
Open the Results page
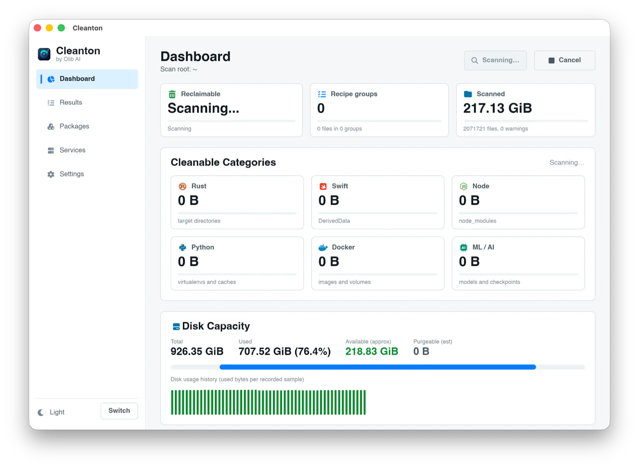coord(87,103)
